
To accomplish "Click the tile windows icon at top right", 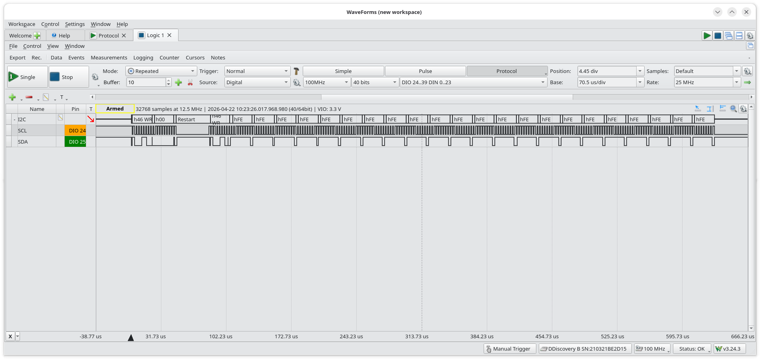I will pyautogui.click(x=739, y=36).
